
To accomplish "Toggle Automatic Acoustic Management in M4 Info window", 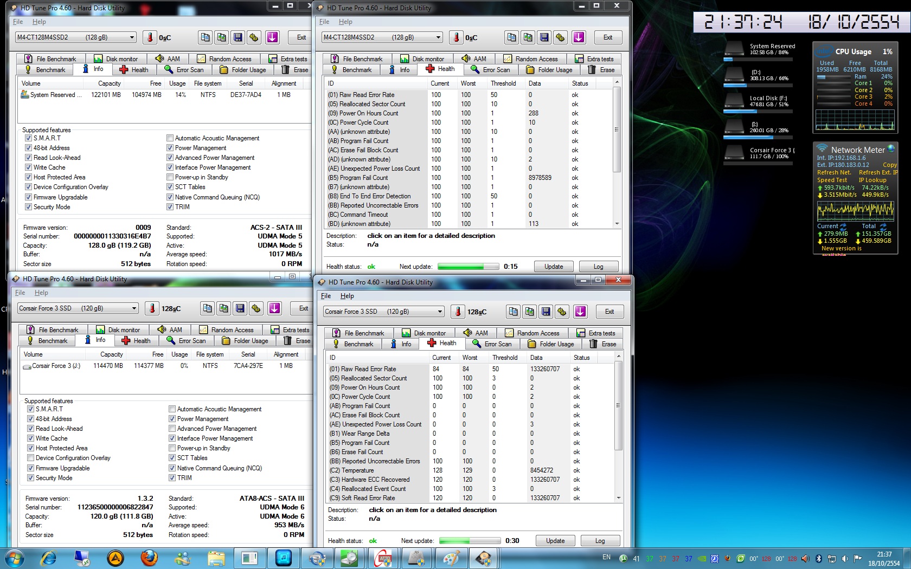I will point(170,138).
